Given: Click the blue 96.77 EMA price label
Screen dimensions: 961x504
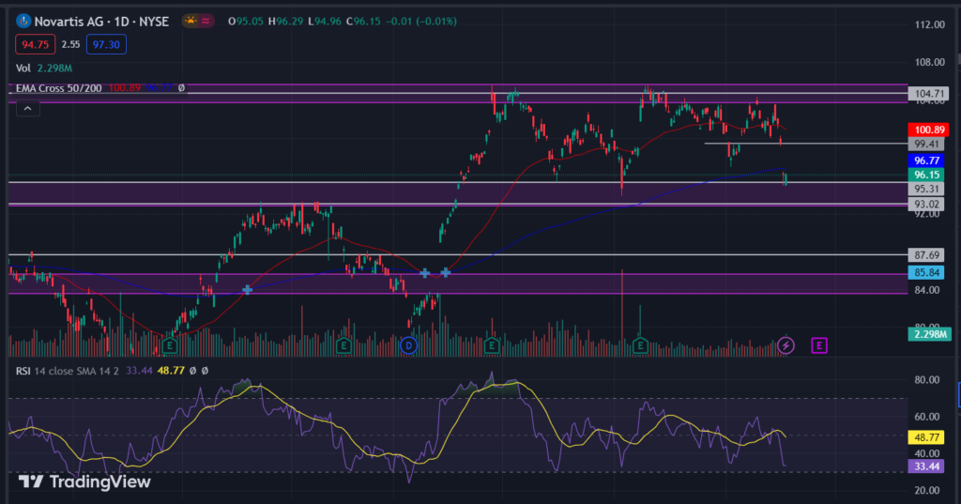Looking at the screenshot, I should 926,160.
